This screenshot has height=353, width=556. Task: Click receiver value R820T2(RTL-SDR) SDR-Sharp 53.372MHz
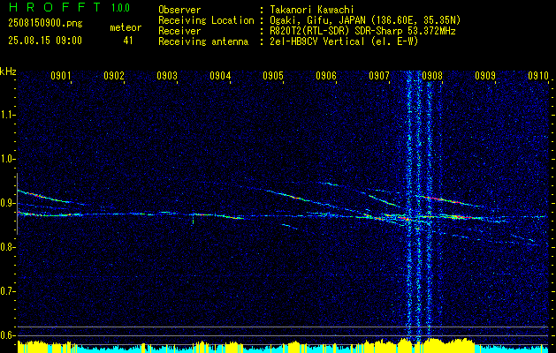click(362, 31)
